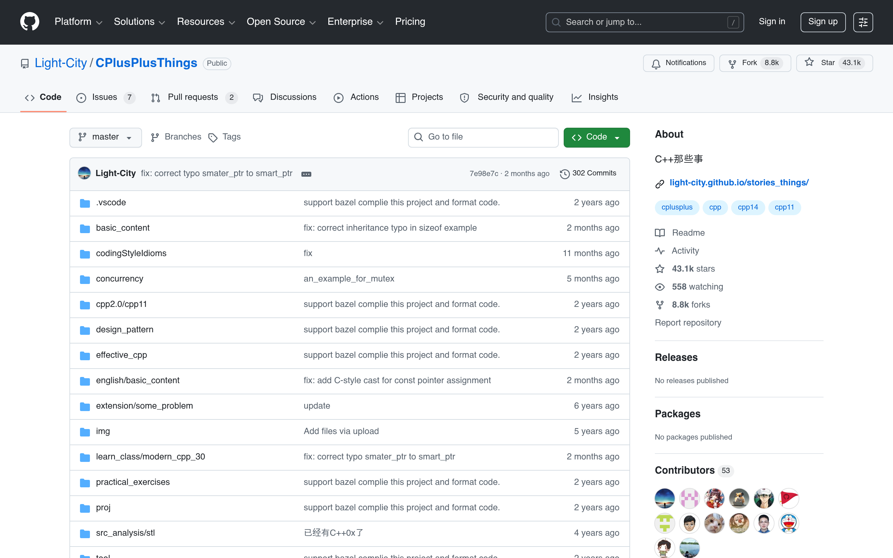Open the design_pattern folder
The image size is (893, 558).
(x=124, y=330)
